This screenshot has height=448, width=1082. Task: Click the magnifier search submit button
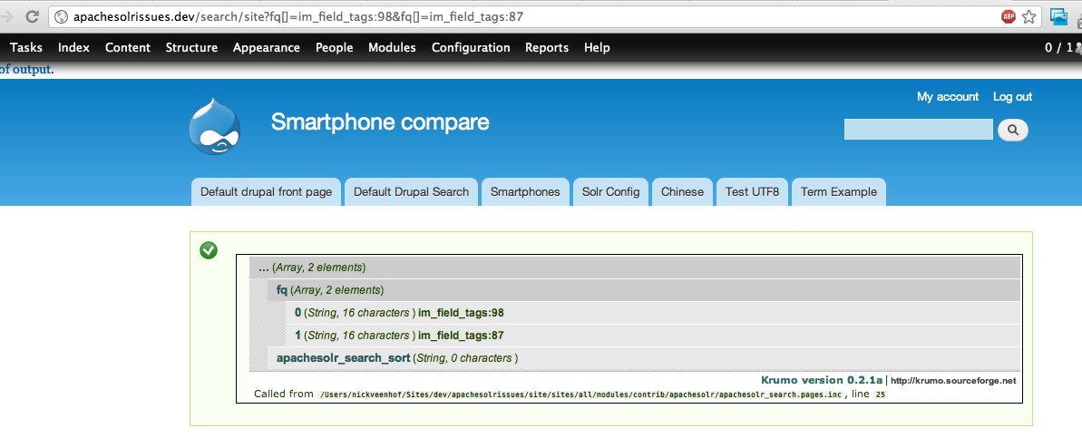point(1013,129)
